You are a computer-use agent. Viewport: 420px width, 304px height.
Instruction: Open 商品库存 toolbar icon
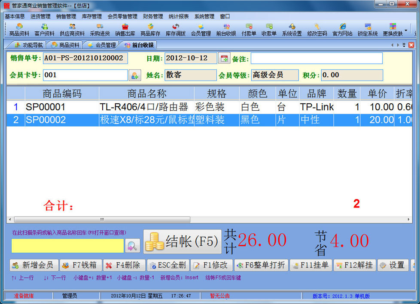pos(150,30)
